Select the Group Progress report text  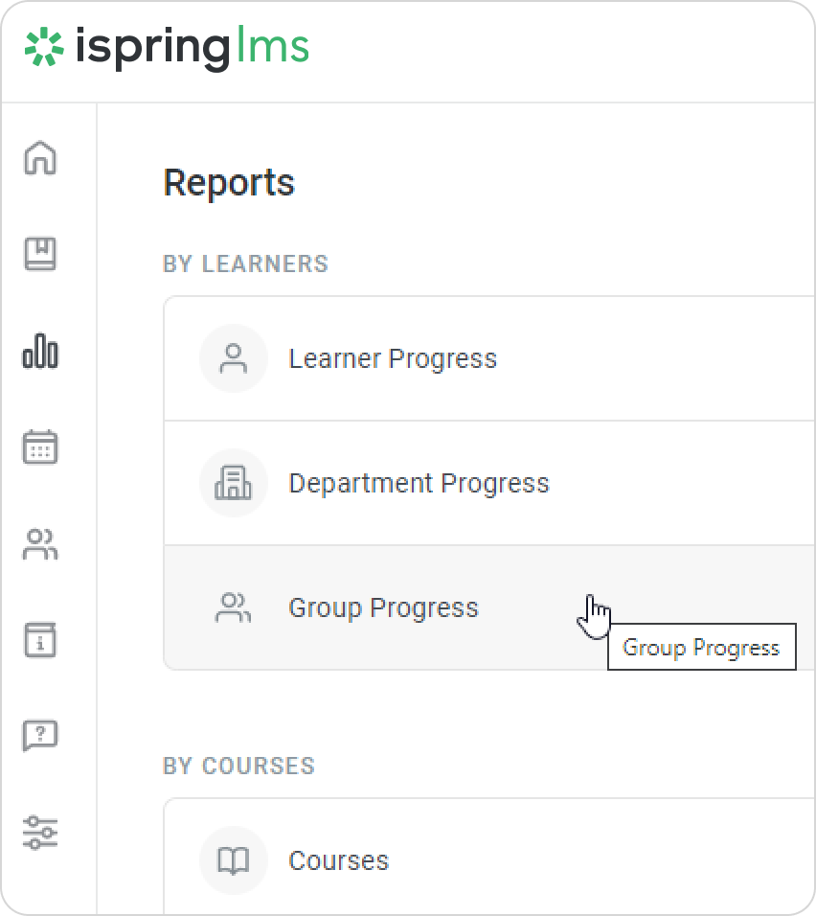[383, 607]
